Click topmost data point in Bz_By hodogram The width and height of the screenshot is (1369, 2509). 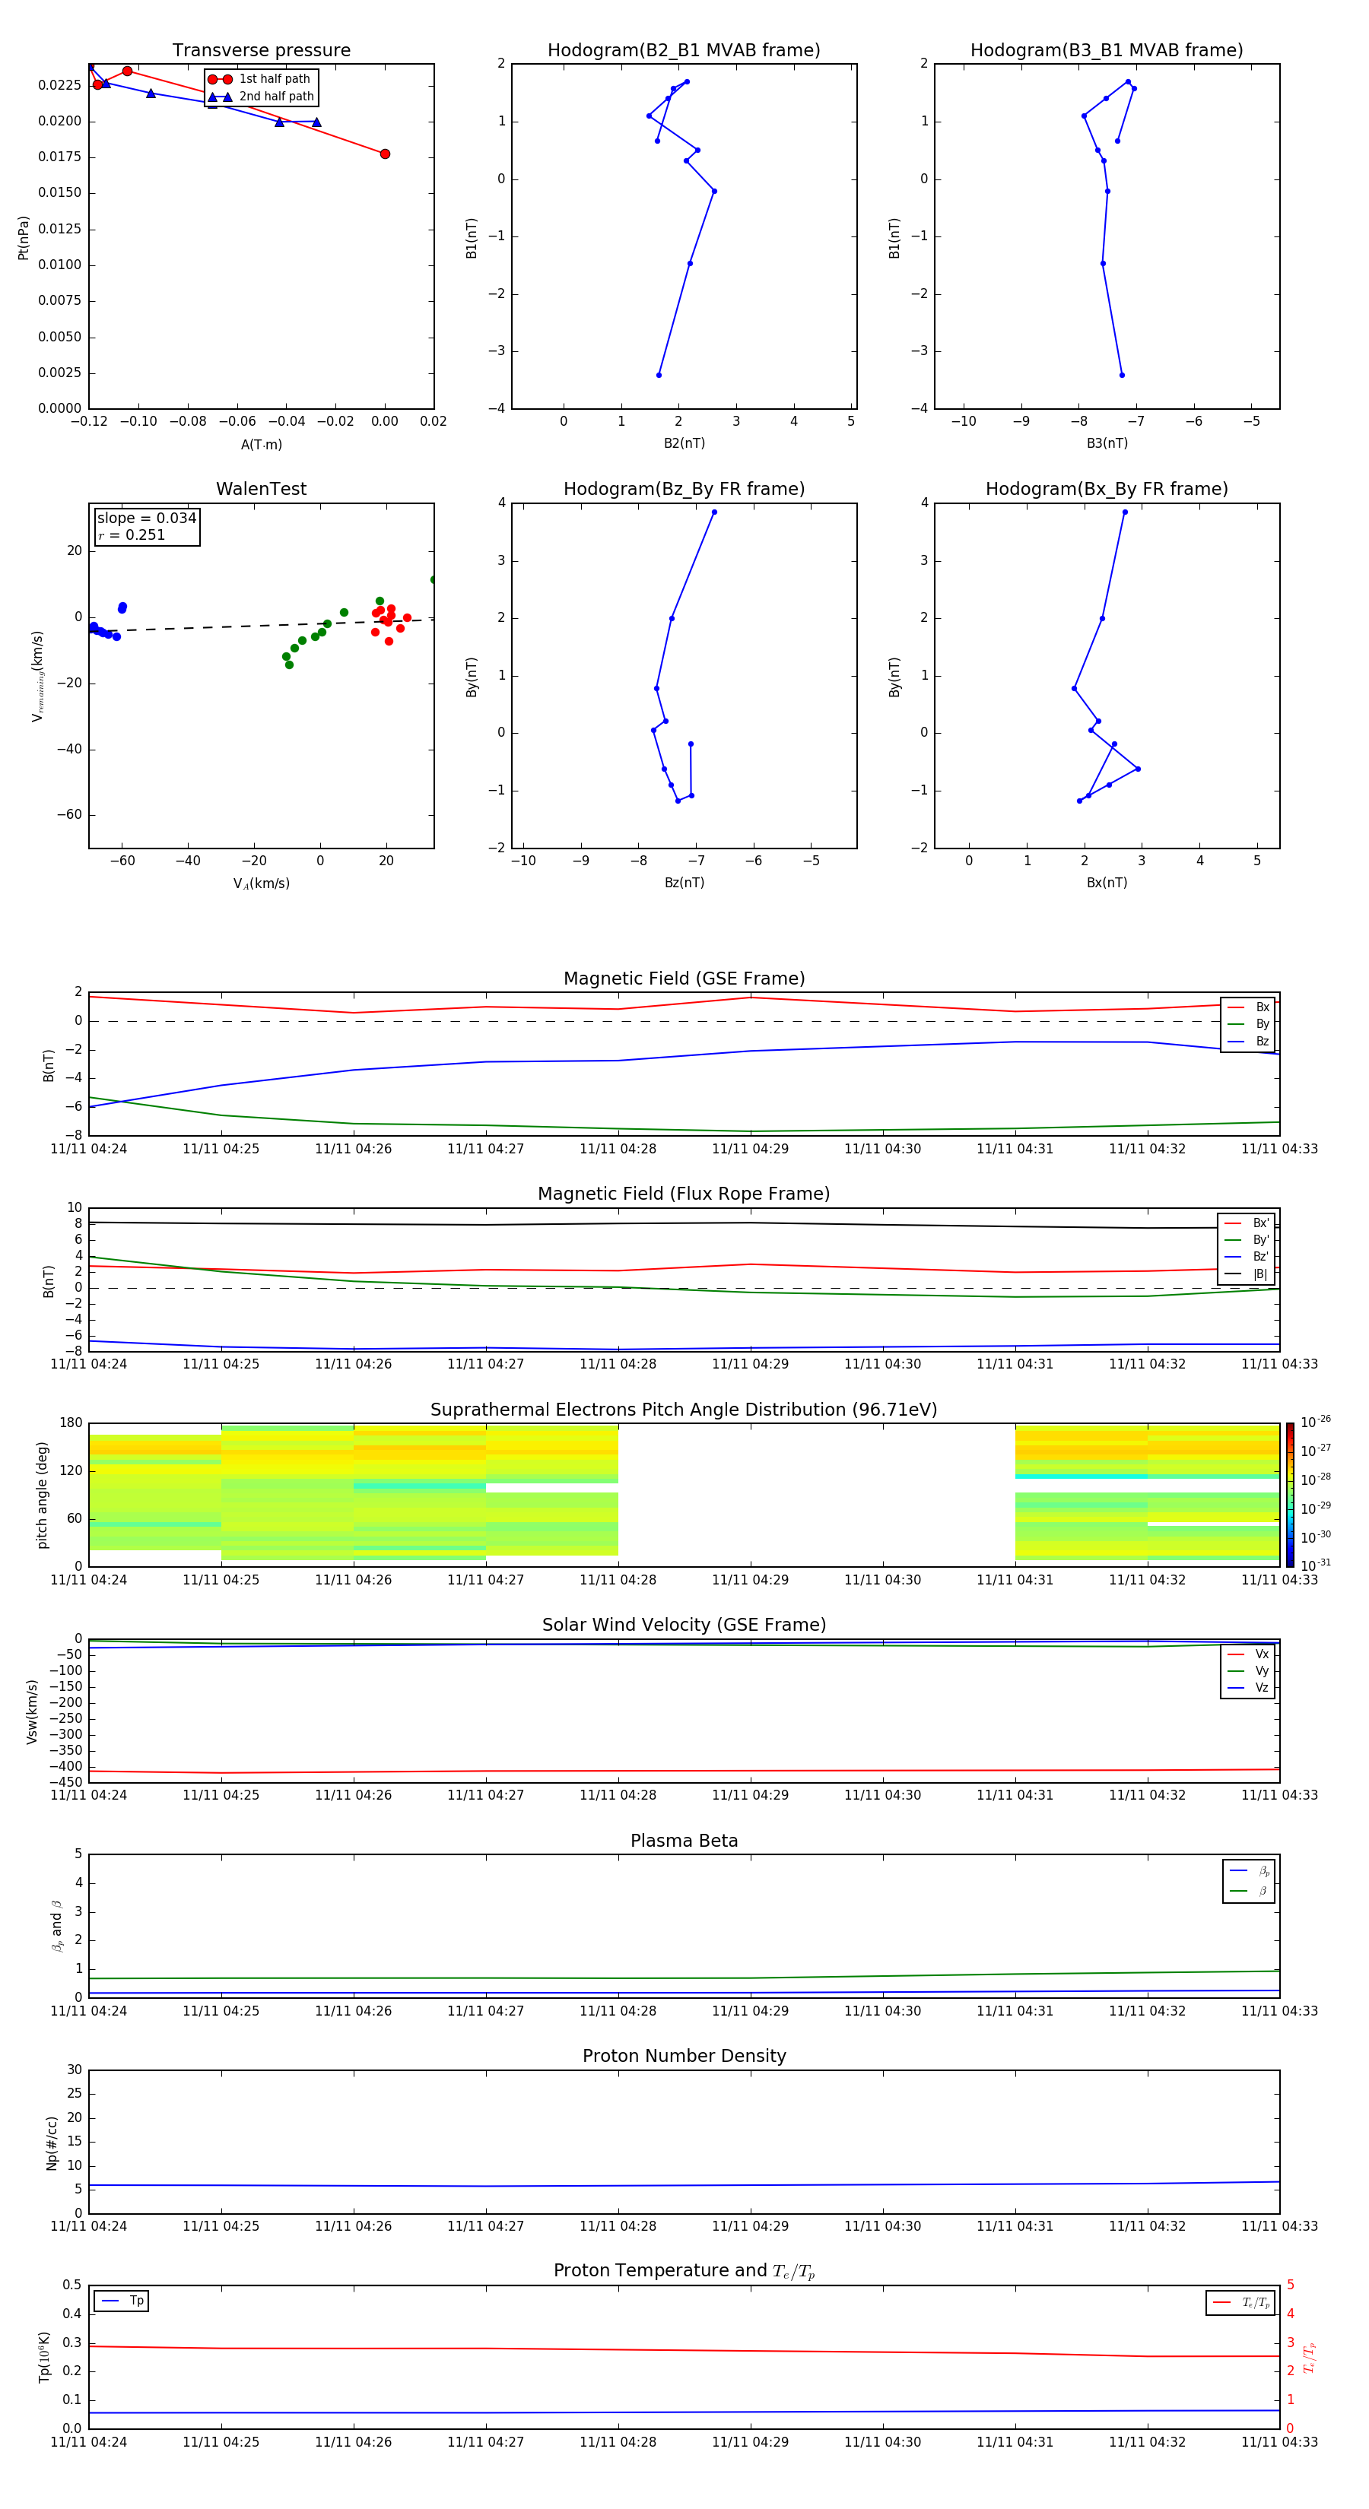pos(714,512)
